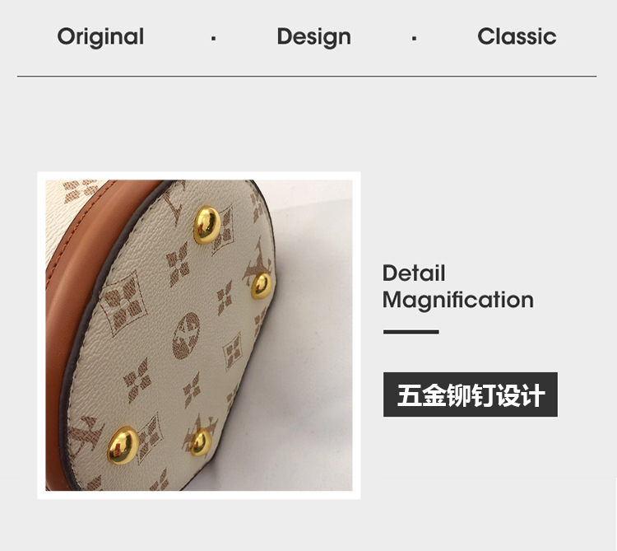Click the dot separator between Design and Classic

(x=414, y=38)
